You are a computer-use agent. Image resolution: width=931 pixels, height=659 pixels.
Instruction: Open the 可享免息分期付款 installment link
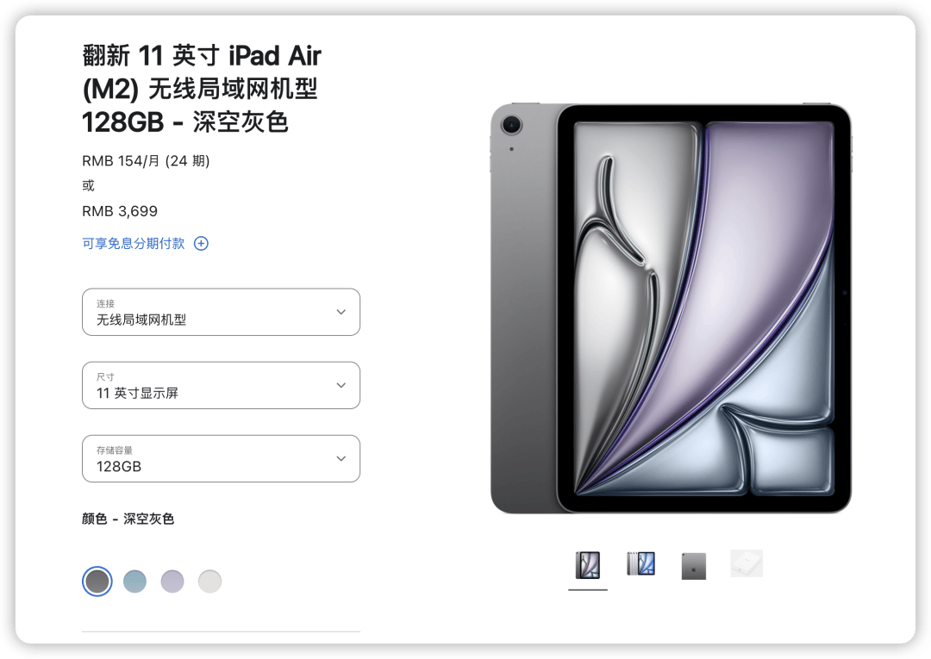(x=133, y=243)
